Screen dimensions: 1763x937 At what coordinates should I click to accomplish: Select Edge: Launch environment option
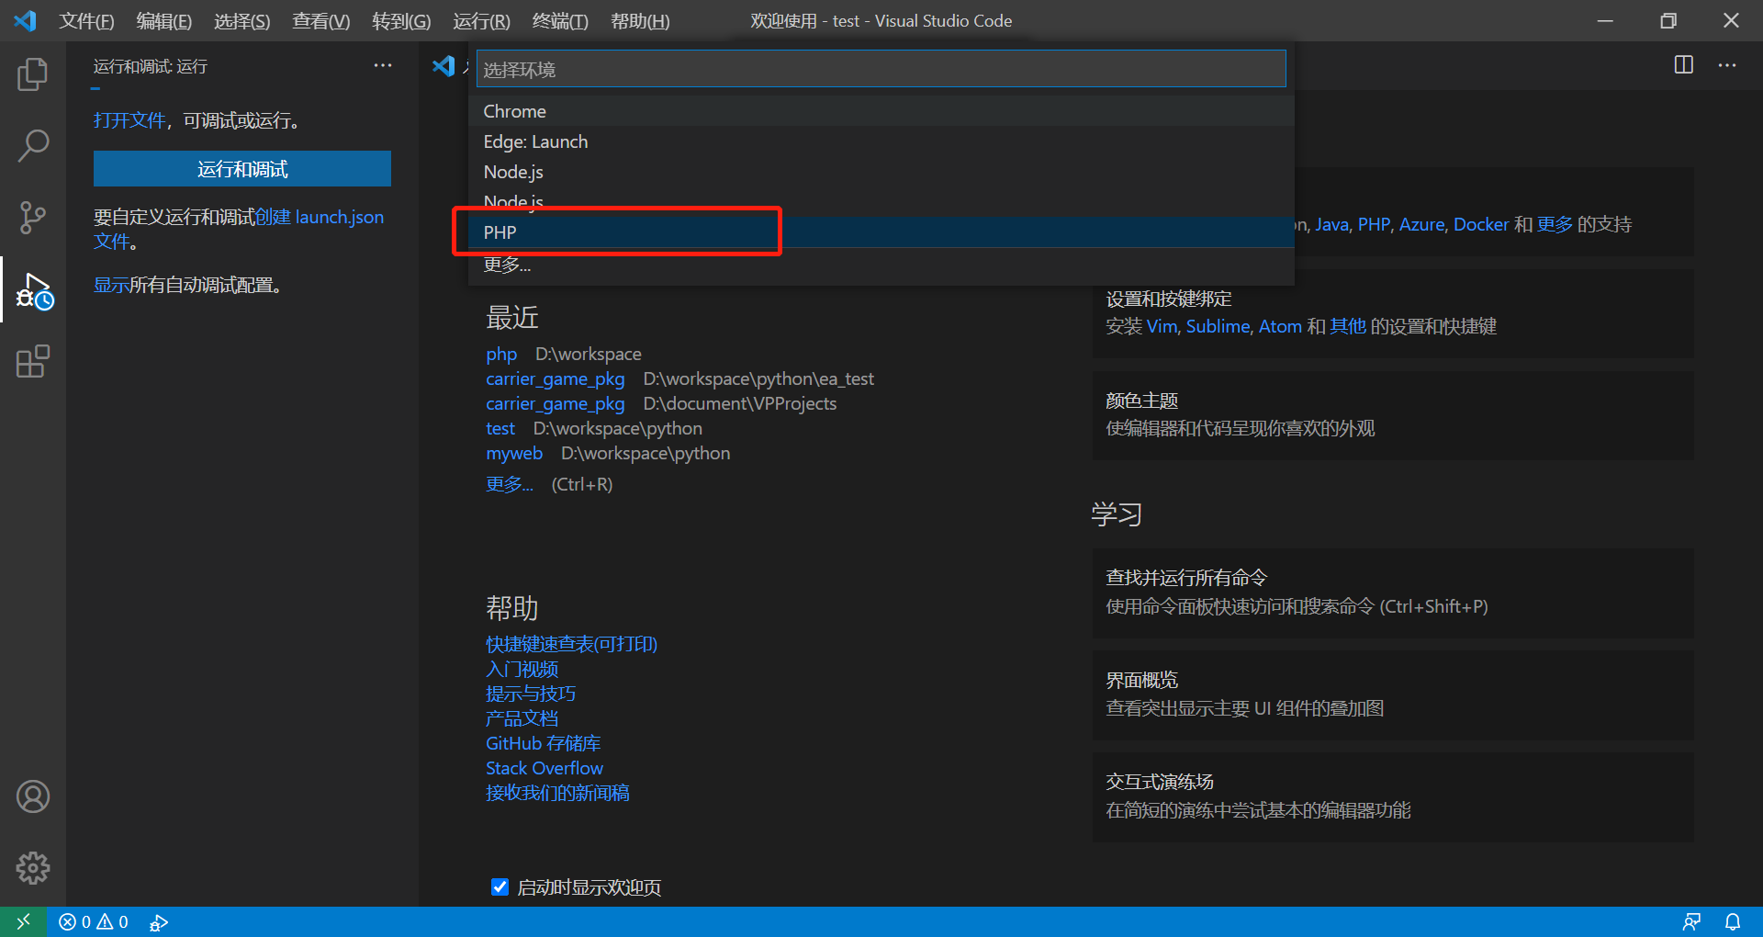pos(881,141)
